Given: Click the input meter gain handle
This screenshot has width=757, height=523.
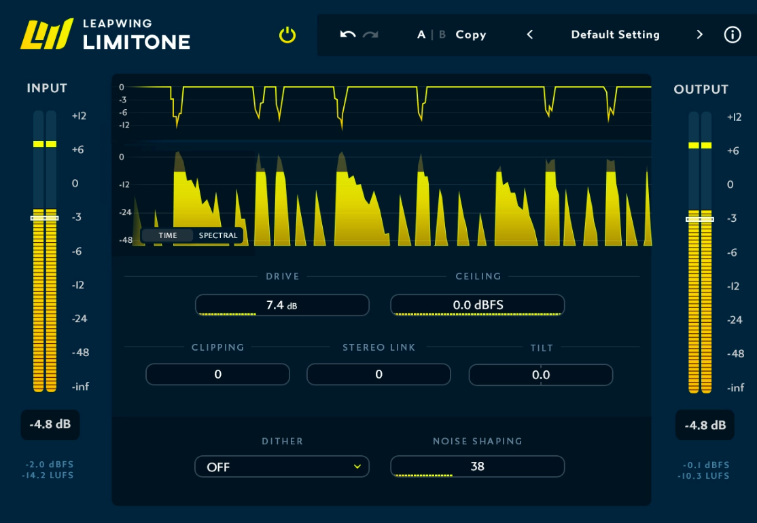Looking at the screenshot, I should (44, 218).
